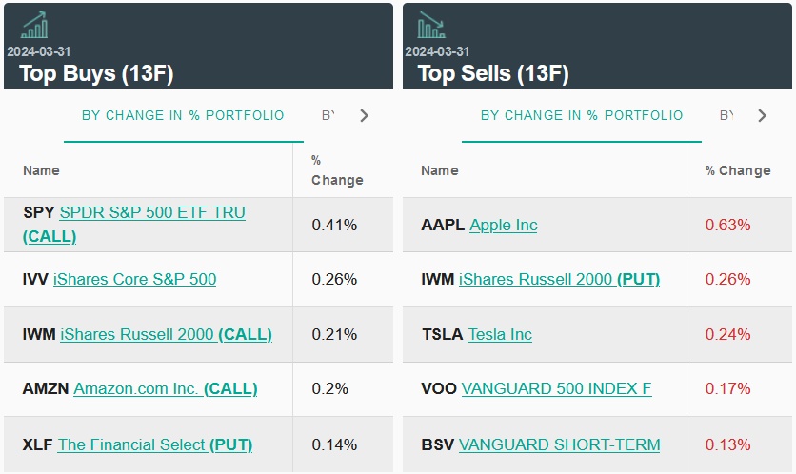The image size is (796, 474).
Task: Open the Apple Inc link
Action: coord(503,225)
